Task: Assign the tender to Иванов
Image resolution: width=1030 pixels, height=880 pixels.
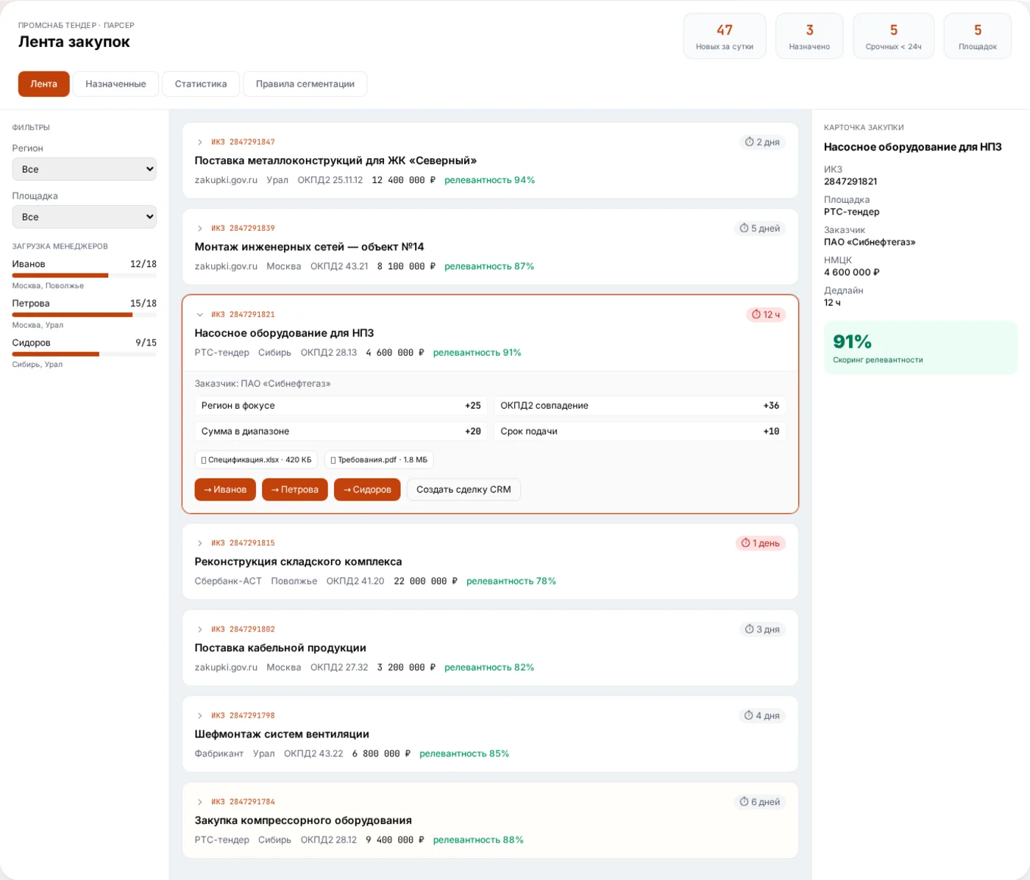Action: pos(225,490)
